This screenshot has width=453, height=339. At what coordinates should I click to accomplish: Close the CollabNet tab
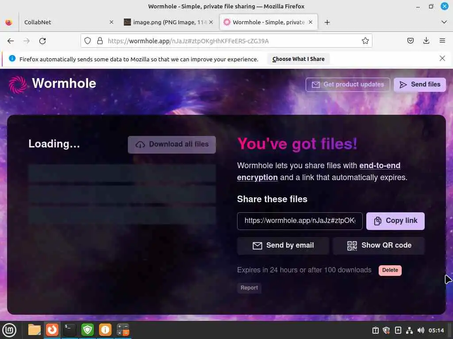111,22
